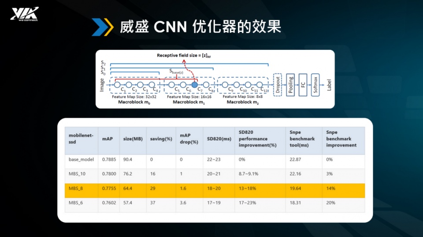Click the Pooling block in diagram

290,85
